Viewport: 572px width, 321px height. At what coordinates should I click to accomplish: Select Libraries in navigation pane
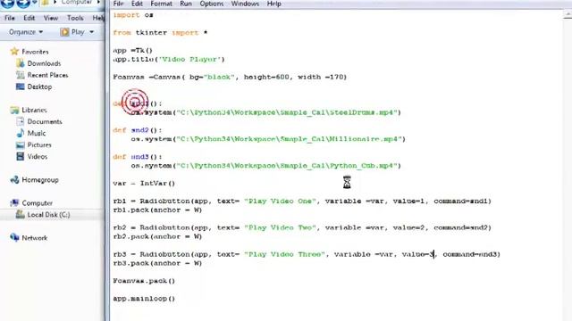tap(34, 110)
